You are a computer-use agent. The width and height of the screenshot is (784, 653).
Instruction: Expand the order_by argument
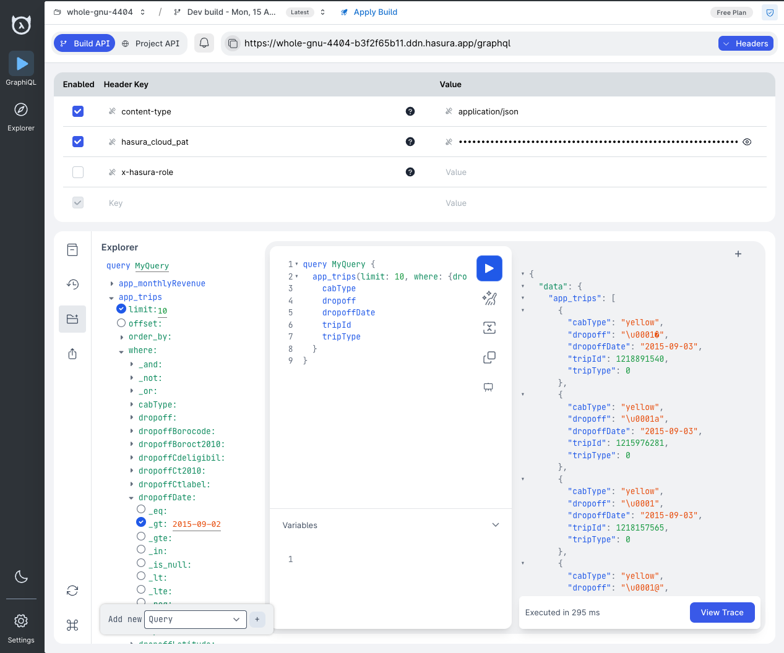tap(122, 337)
